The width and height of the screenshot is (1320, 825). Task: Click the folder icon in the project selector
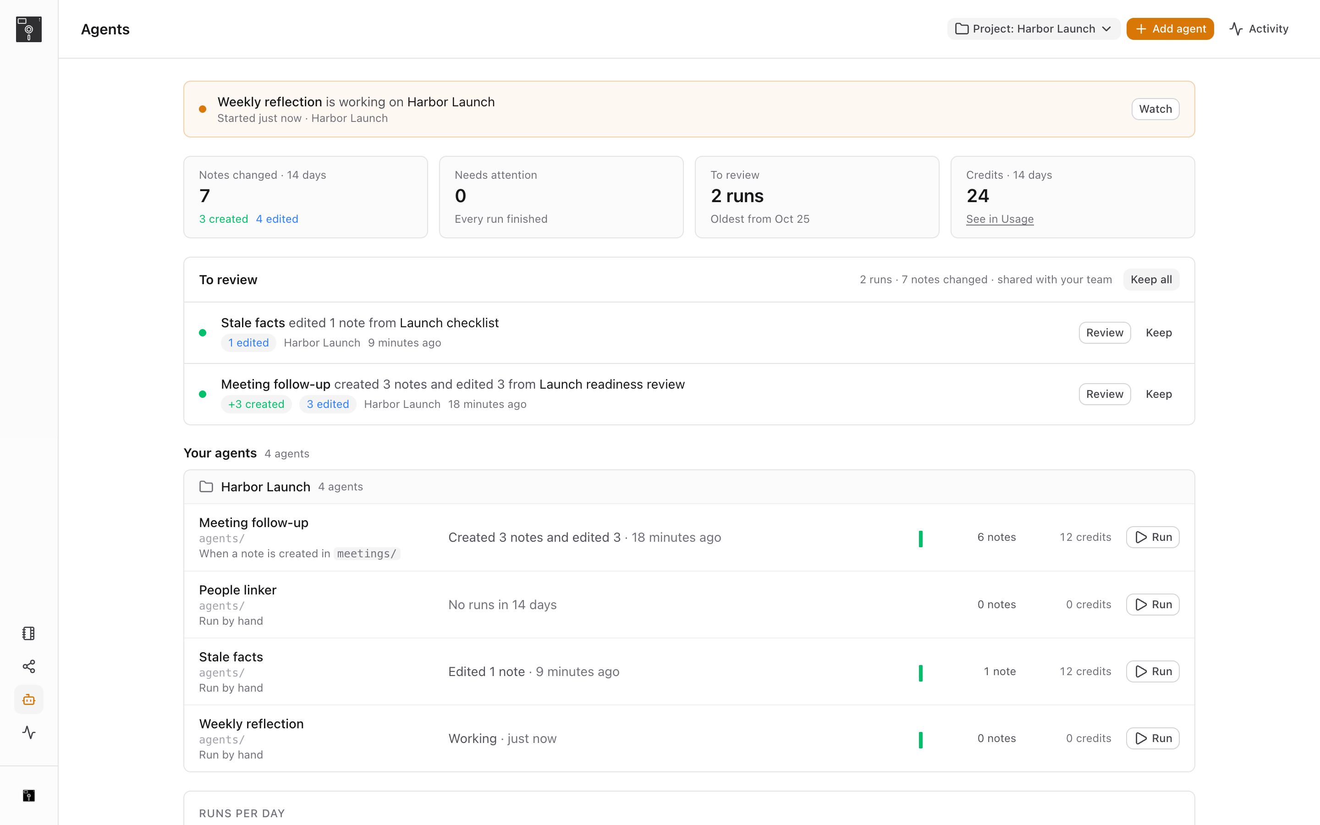(x=962, y=29)
